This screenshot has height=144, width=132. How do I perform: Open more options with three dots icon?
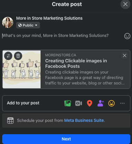(122, 103)
